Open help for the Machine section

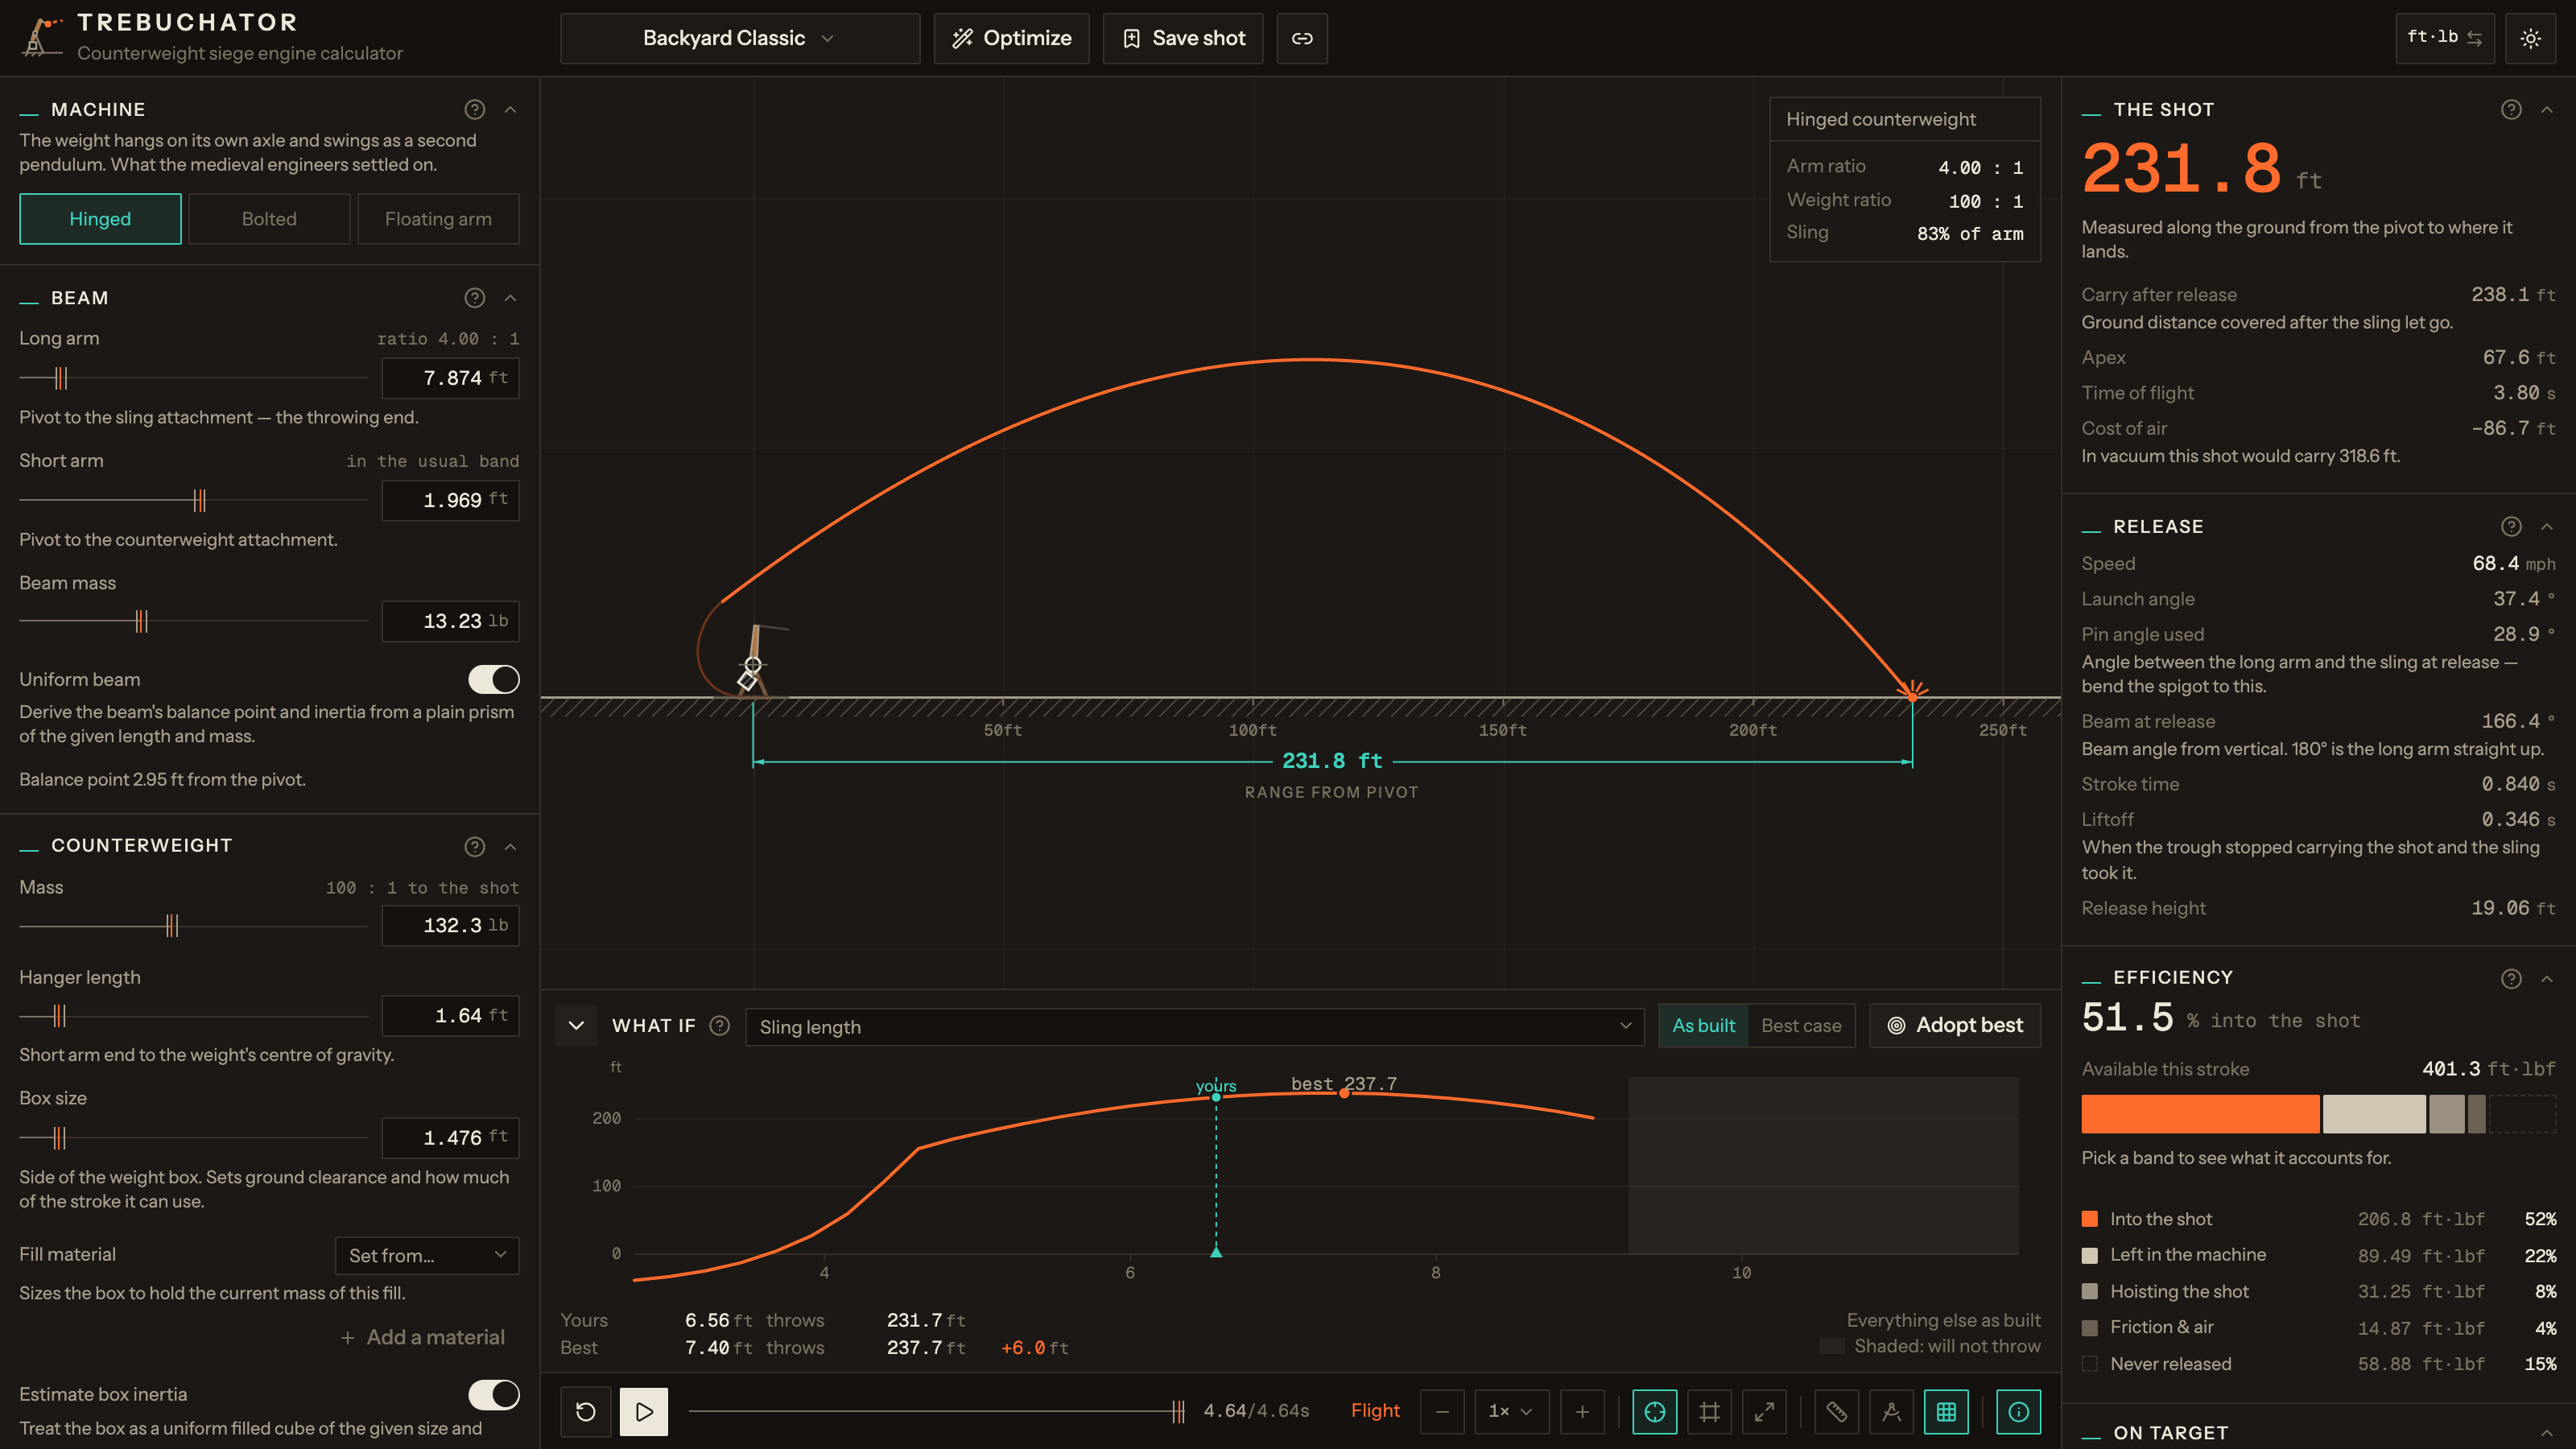pos(475,109)
